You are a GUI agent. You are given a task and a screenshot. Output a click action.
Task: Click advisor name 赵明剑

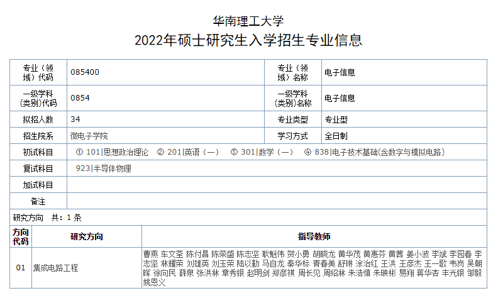258,273
